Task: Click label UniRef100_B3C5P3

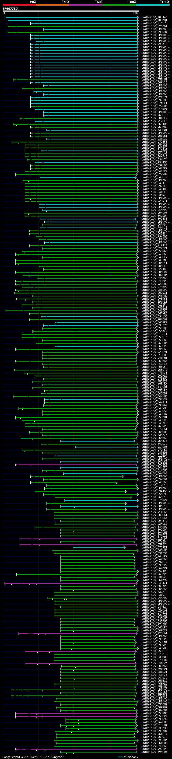Action: pos(154,639)
